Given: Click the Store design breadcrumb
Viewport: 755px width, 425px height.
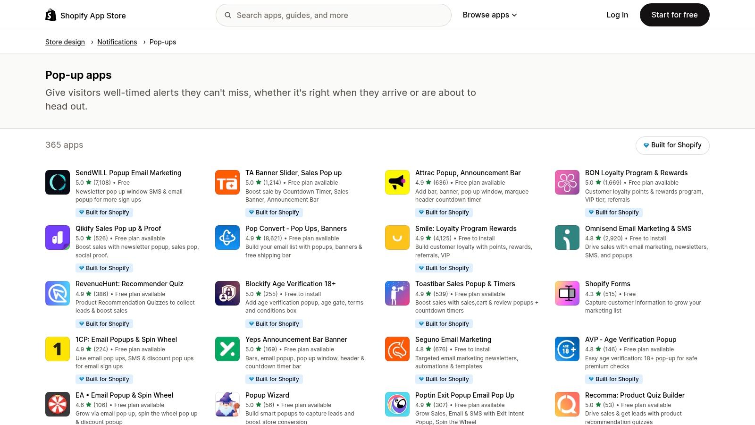Looking at the screenshot, I should point(65,42).
